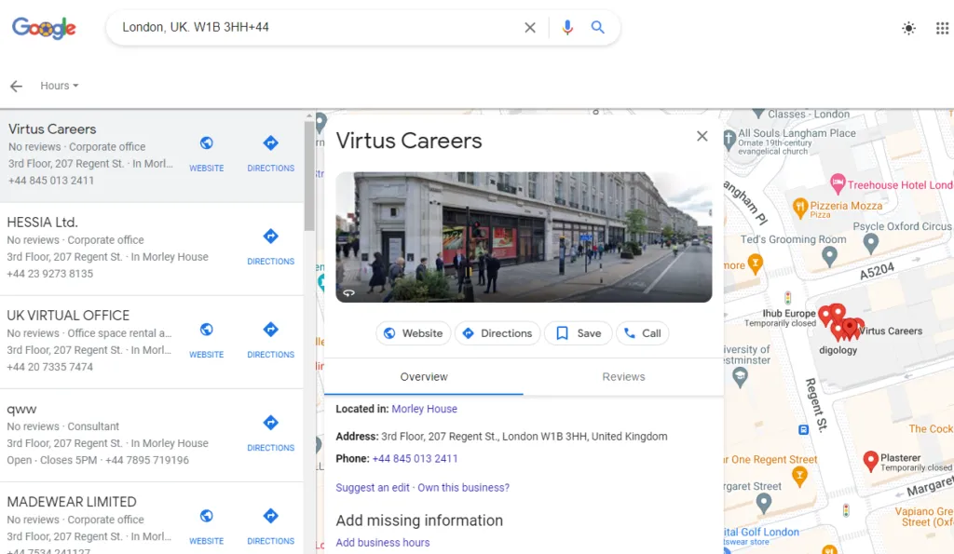The width and height of the screenshot is (954, 554).
Task: Click the Call button
Action: [x=643, y=333]
